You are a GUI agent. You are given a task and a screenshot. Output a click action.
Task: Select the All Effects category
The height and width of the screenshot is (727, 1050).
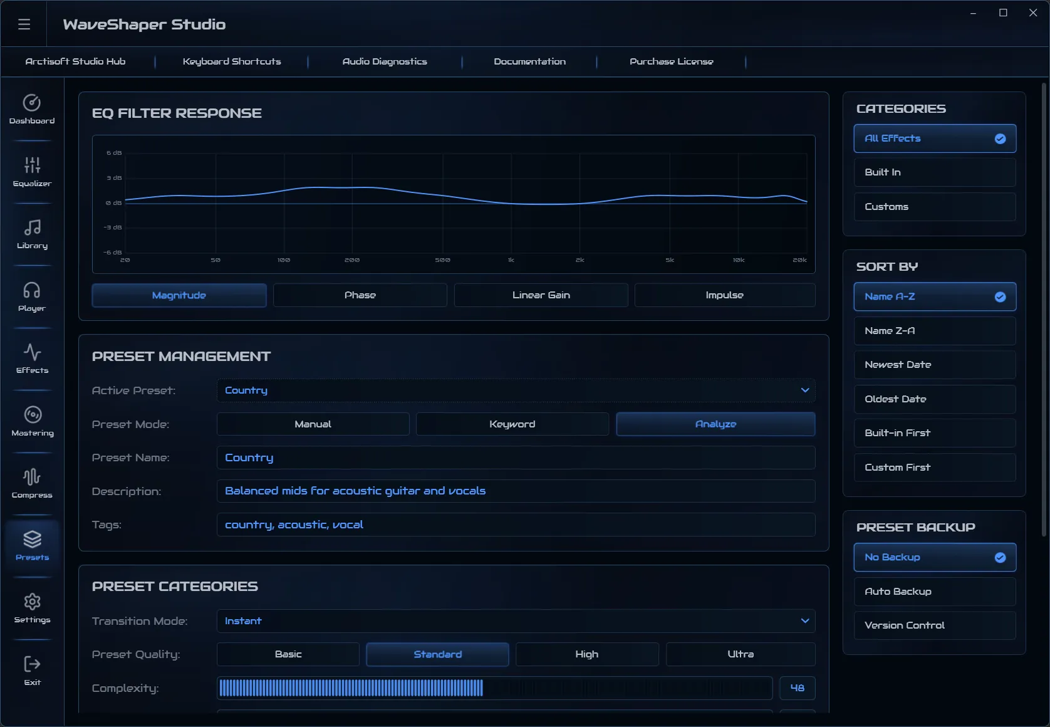(935, 139)
